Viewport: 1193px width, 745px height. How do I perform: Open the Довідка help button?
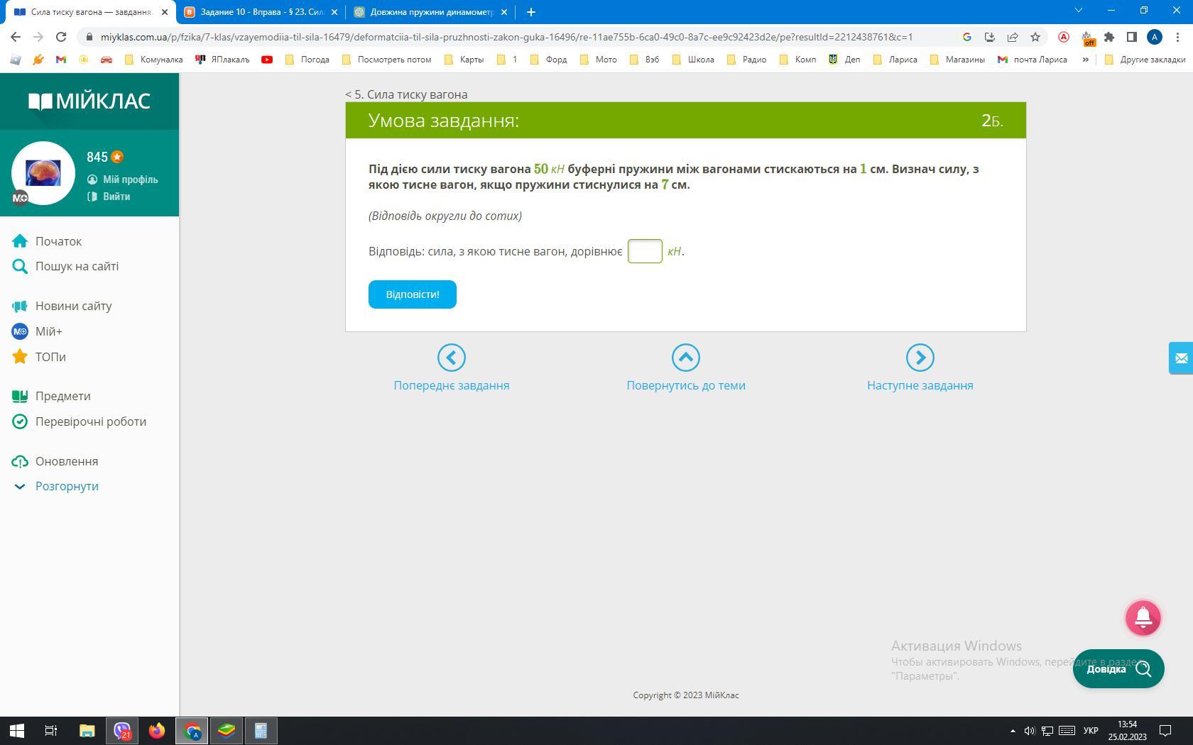pyautogui.click(x=1118, y=668)
